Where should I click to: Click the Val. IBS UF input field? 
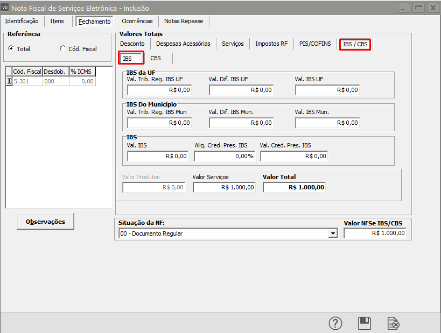pyautogui.click(x=327, y=90)
